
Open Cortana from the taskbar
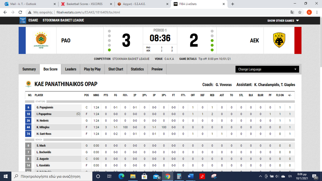[x=98, y=176]
